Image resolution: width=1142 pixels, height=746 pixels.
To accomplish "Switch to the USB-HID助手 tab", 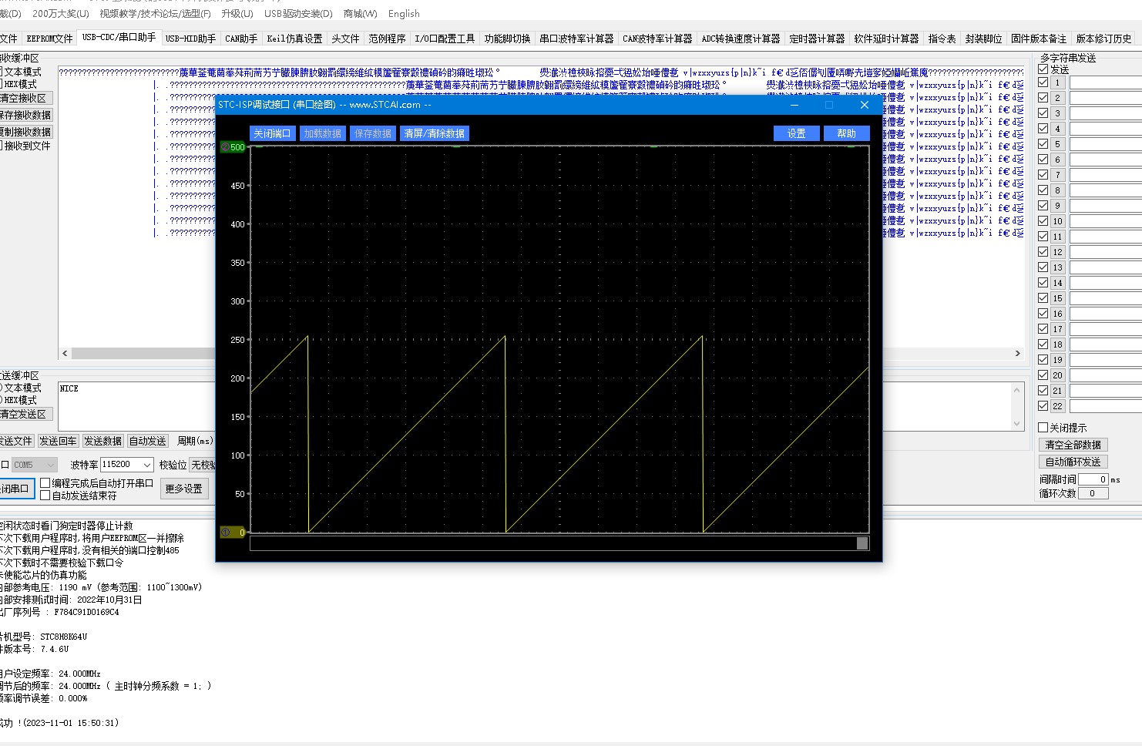I will click(190, 38).
